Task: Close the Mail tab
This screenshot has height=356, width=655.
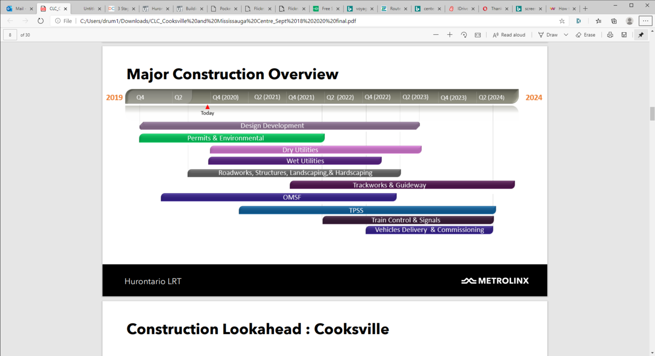Action: (x=32, y=9)
